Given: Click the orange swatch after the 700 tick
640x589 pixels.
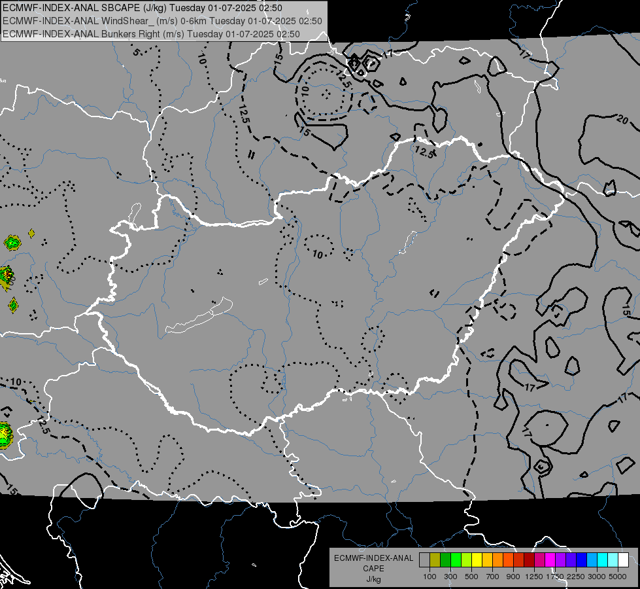Looking at the screenshot, I should click(x=498, y=560).
